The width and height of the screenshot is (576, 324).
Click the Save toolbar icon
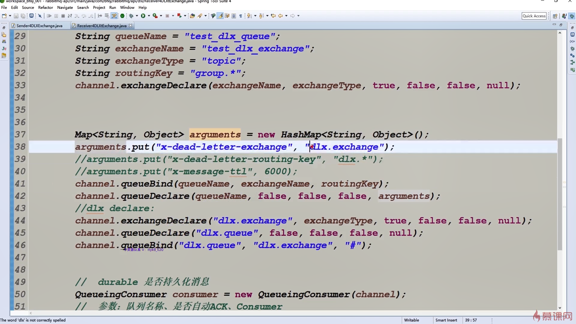[16, 16]
